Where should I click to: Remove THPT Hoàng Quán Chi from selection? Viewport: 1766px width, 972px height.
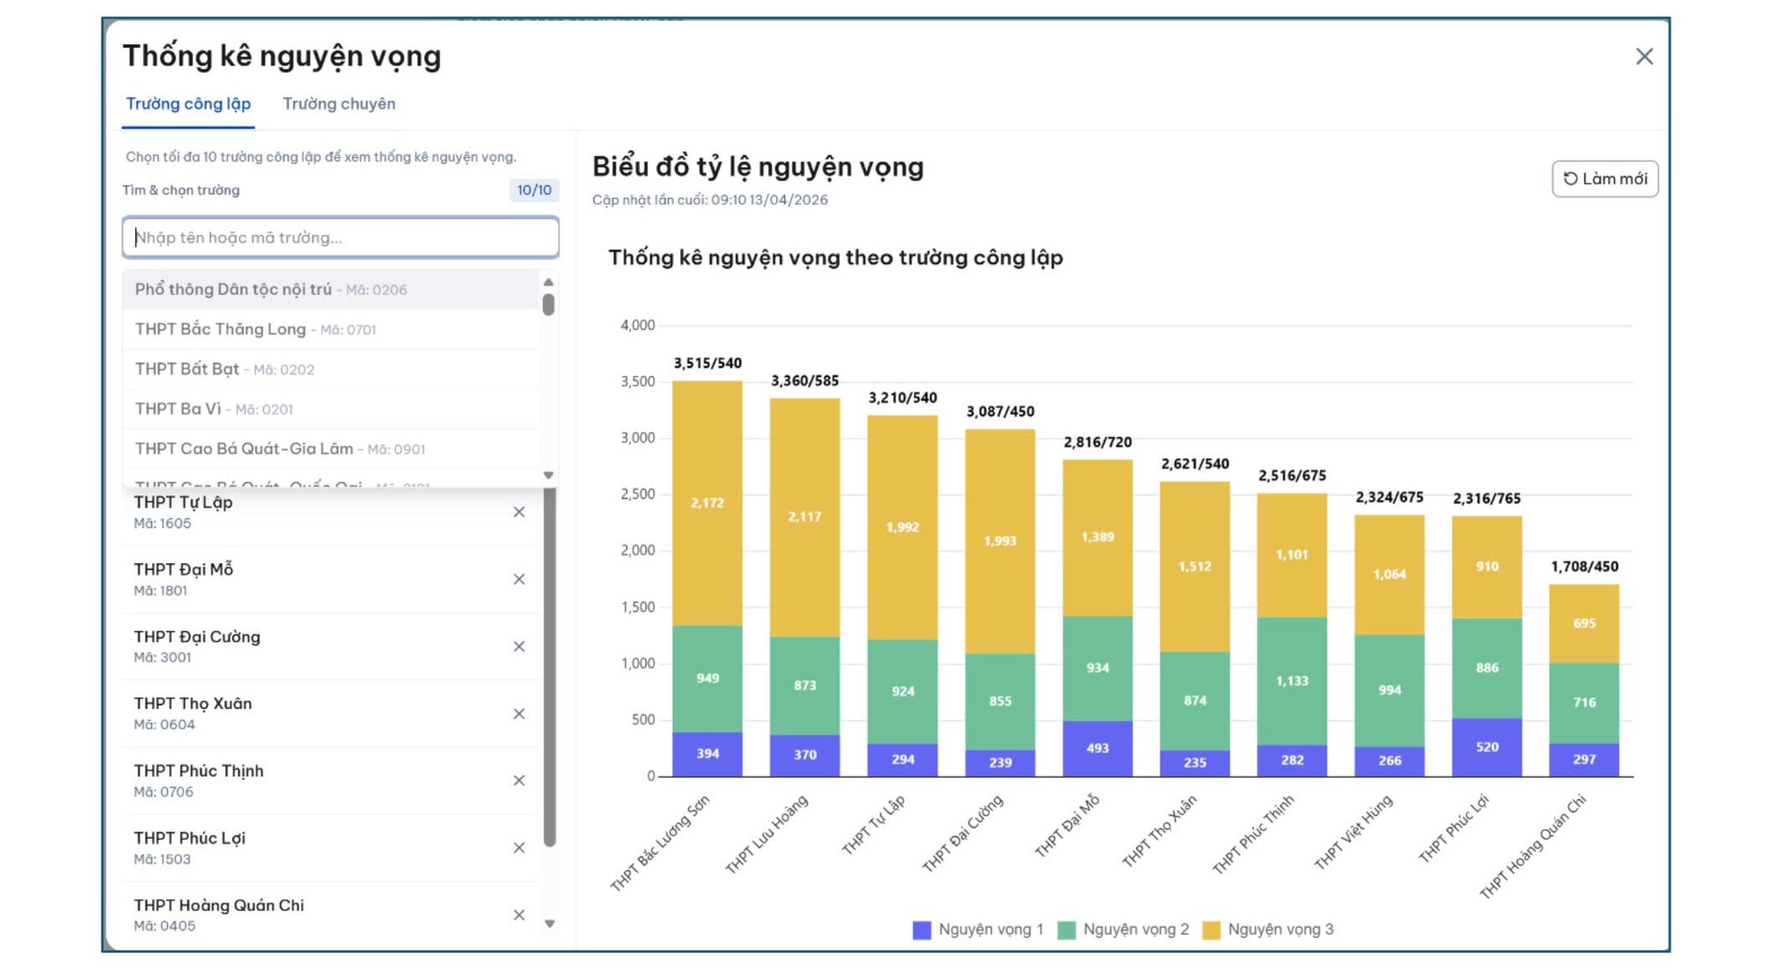pos(519,915)
